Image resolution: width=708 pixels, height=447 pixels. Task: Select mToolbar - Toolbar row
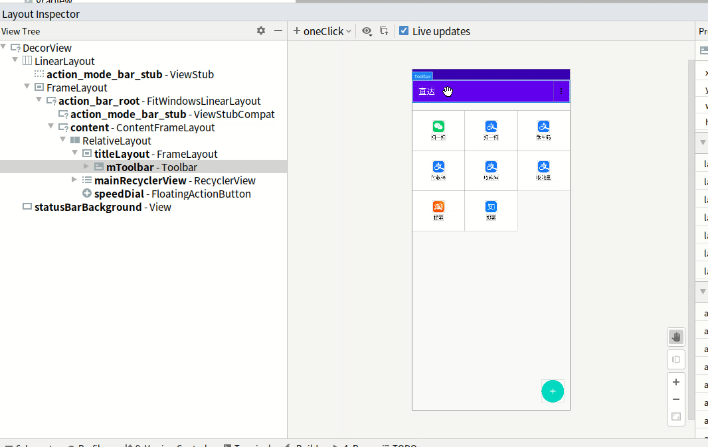pyautogui.click(x=143, y=167)
